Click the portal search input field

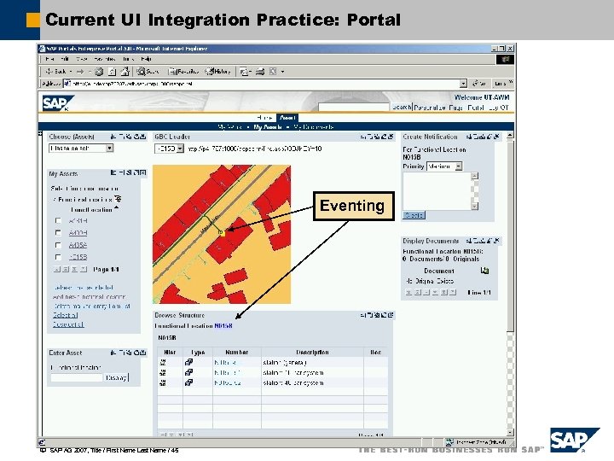coord(355,107)
